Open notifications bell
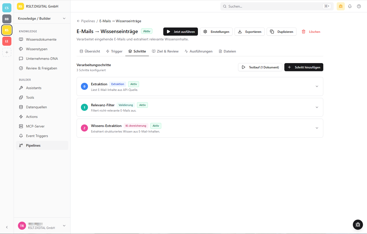The image size is (367, 234). pyautogui.click(x=350, y=6)
